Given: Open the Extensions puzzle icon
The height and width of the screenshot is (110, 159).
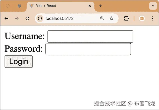Looking at the screenshot, I should [126, 19].
